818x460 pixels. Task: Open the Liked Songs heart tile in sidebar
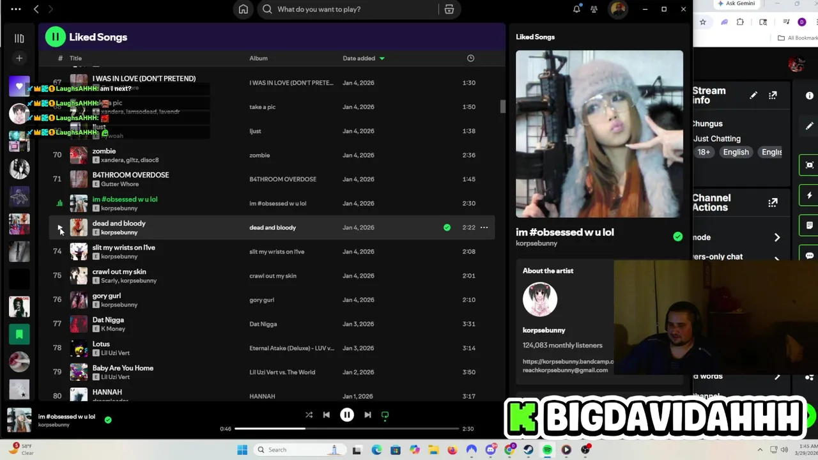coord(19,86)
